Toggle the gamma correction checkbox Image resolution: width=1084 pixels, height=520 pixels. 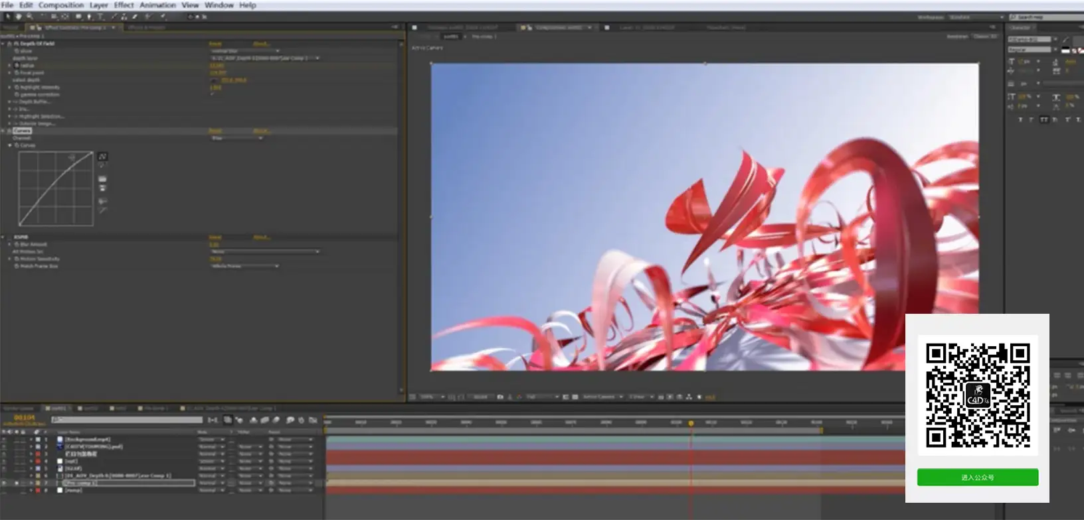coord(213,94)
